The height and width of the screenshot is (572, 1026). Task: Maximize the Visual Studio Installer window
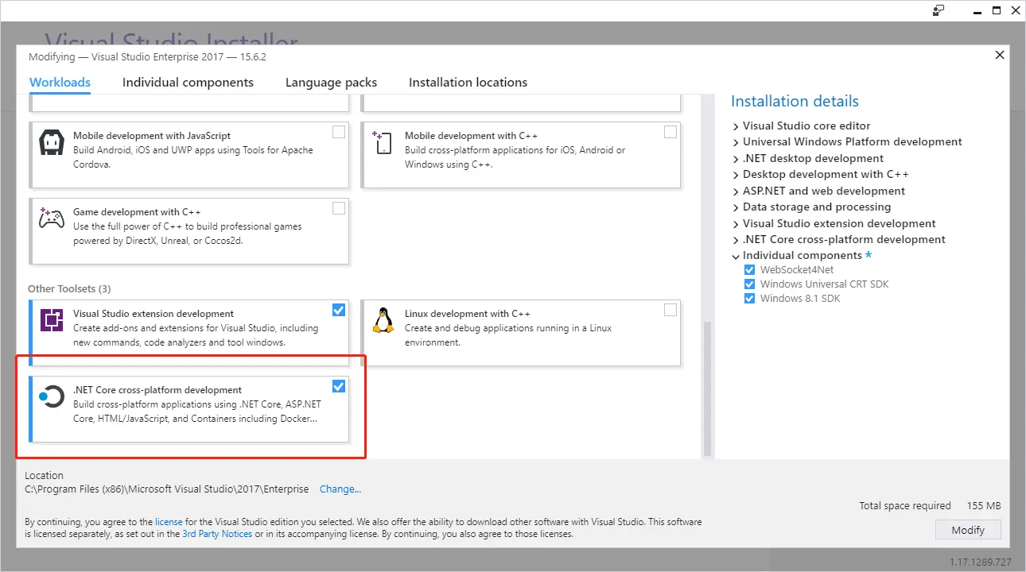(997, 10)
